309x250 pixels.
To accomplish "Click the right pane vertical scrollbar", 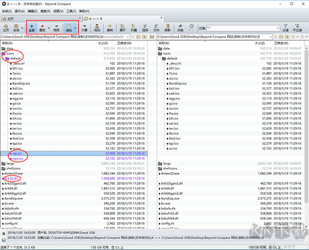I will coord(306,137).
